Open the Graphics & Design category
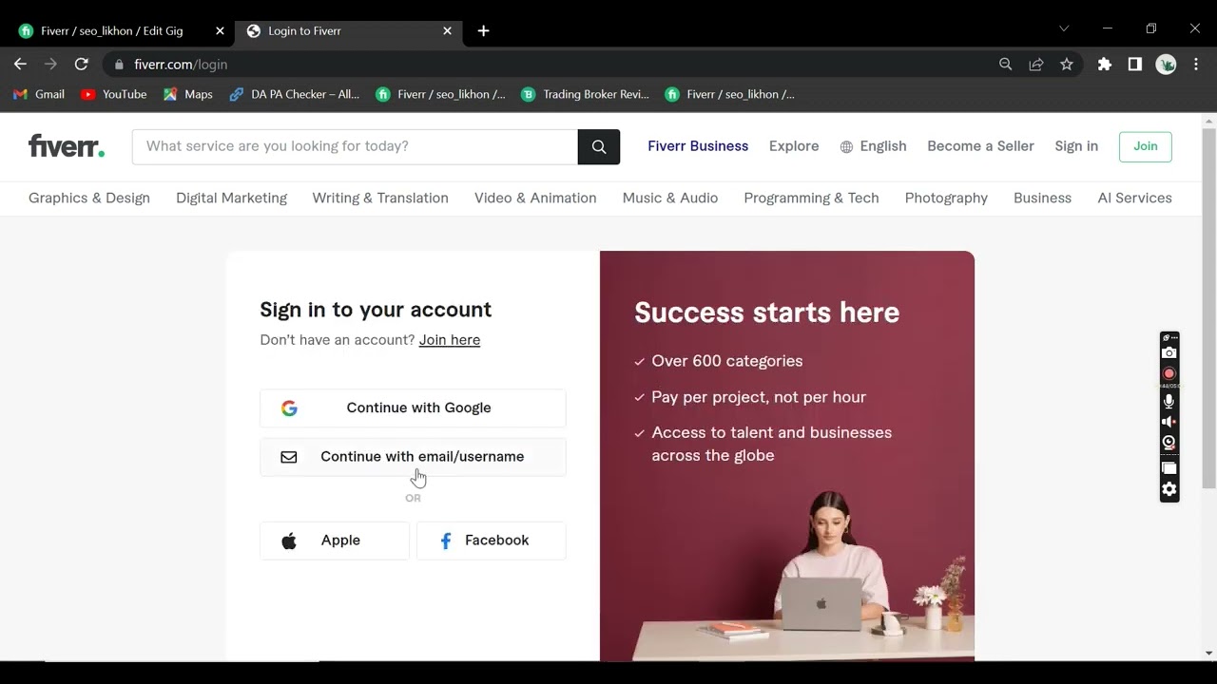This screenshot has height=684, width=1217. coord(89,198)
